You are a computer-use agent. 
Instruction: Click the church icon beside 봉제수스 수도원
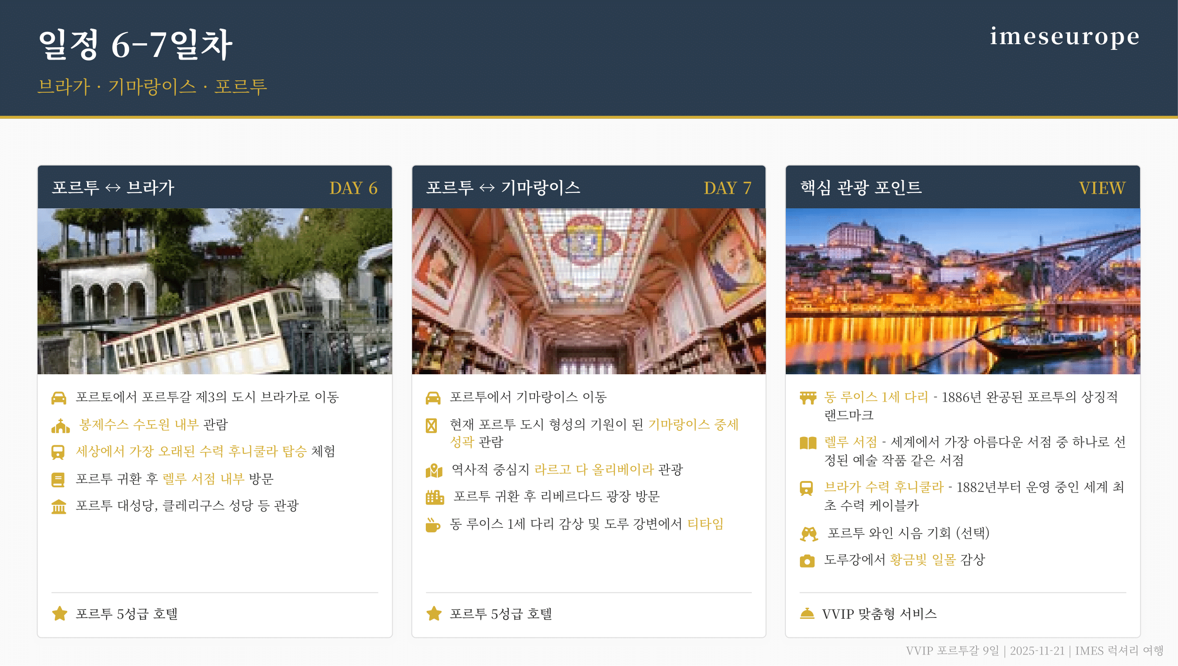[60, 425]
